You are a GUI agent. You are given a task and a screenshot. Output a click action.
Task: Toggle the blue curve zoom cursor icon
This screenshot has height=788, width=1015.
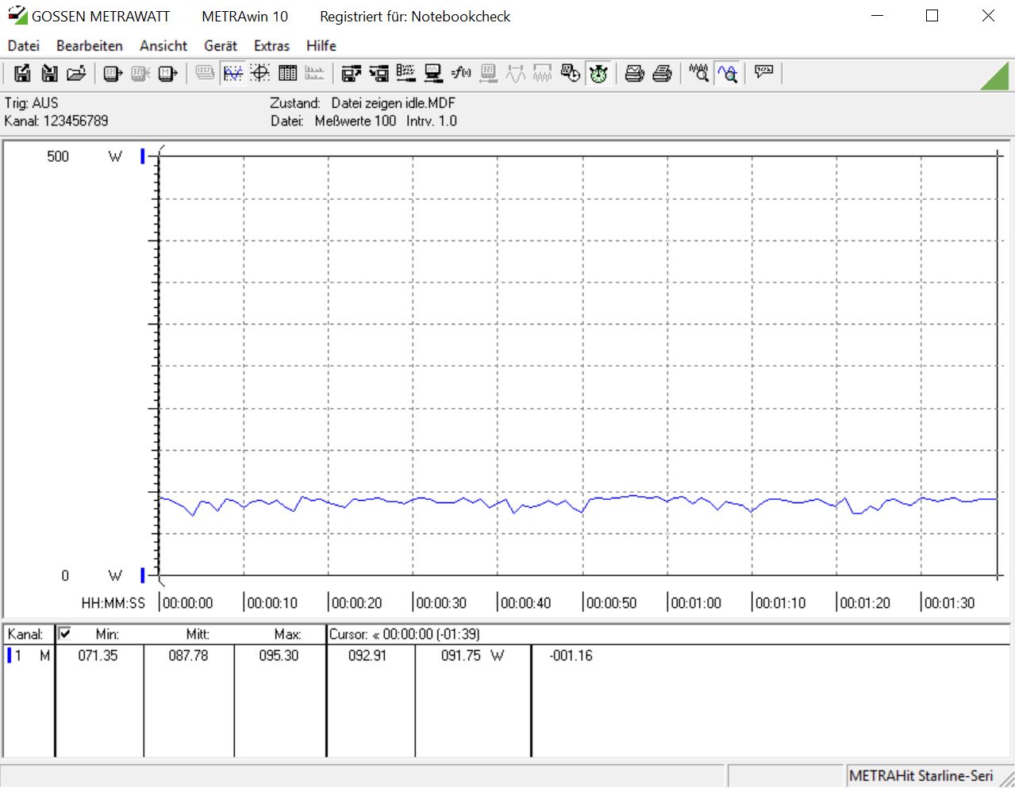point(727,74)
